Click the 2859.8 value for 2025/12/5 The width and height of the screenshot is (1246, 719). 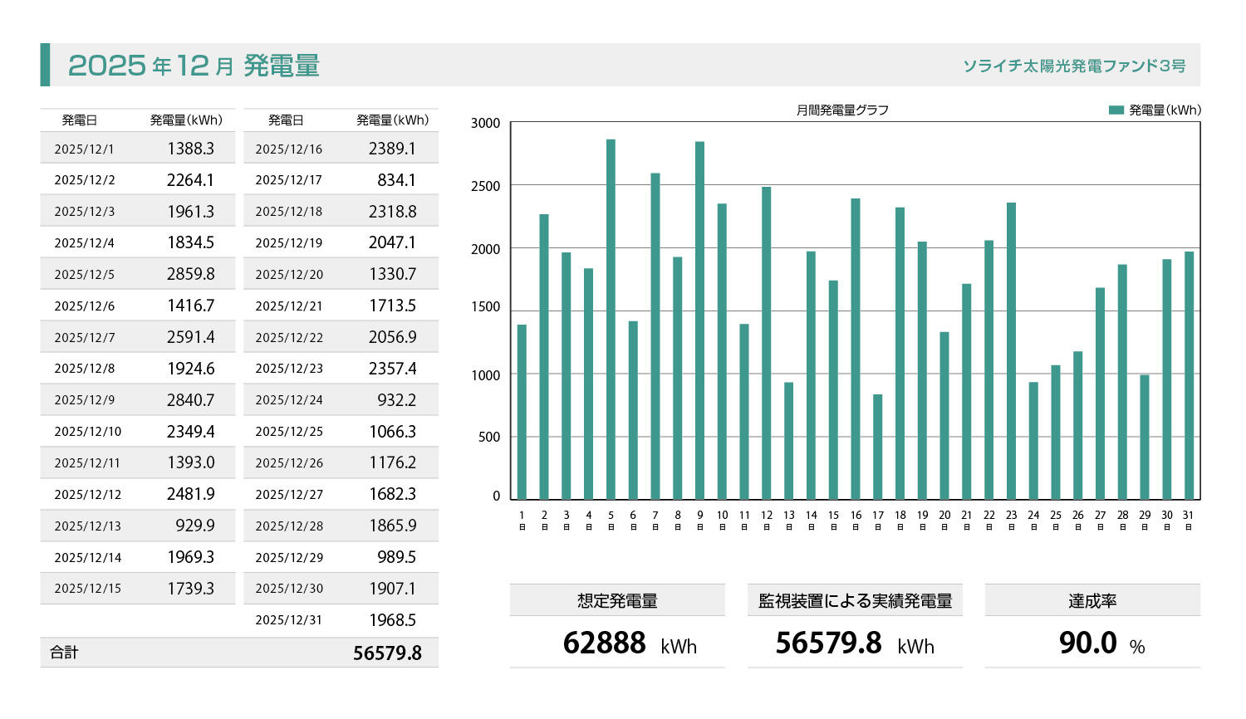[x=190, y=274]
